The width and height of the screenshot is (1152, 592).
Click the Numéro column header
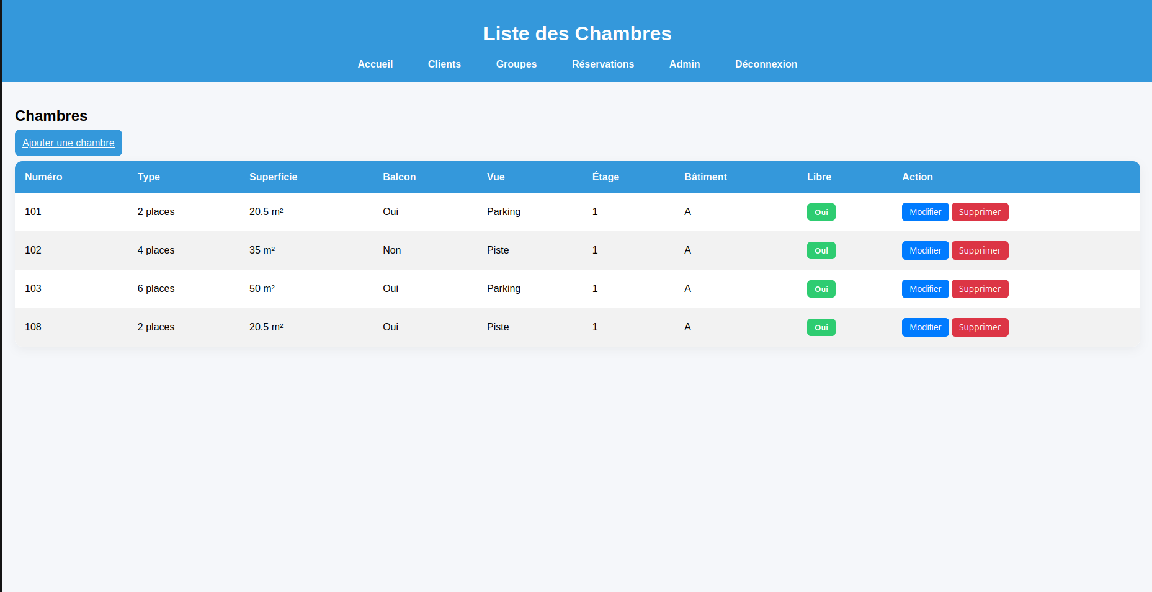(43, 177)
